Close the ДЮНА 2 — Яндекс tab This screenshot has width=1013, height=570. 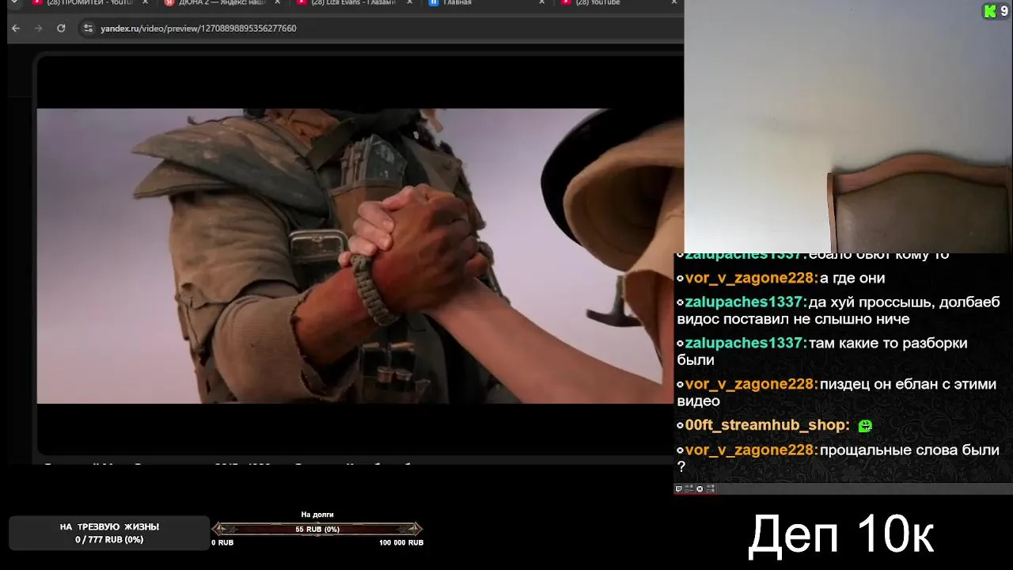[x=277, y=3]
